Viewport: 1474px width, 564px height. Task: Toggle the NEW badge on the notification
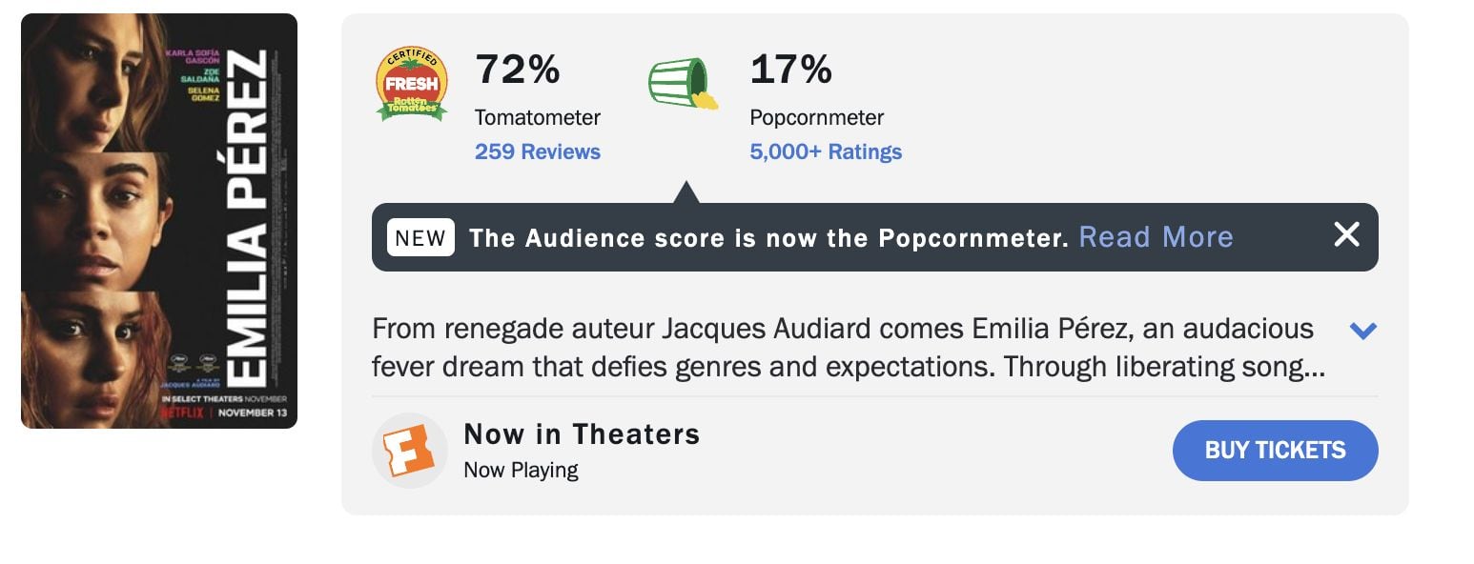[x=420, y=237]
